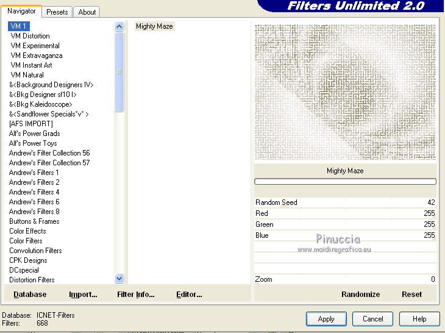The height and width of the screenshot is (333, 445).
Task: Reset the filter parameters
Action: coord(412,295)
